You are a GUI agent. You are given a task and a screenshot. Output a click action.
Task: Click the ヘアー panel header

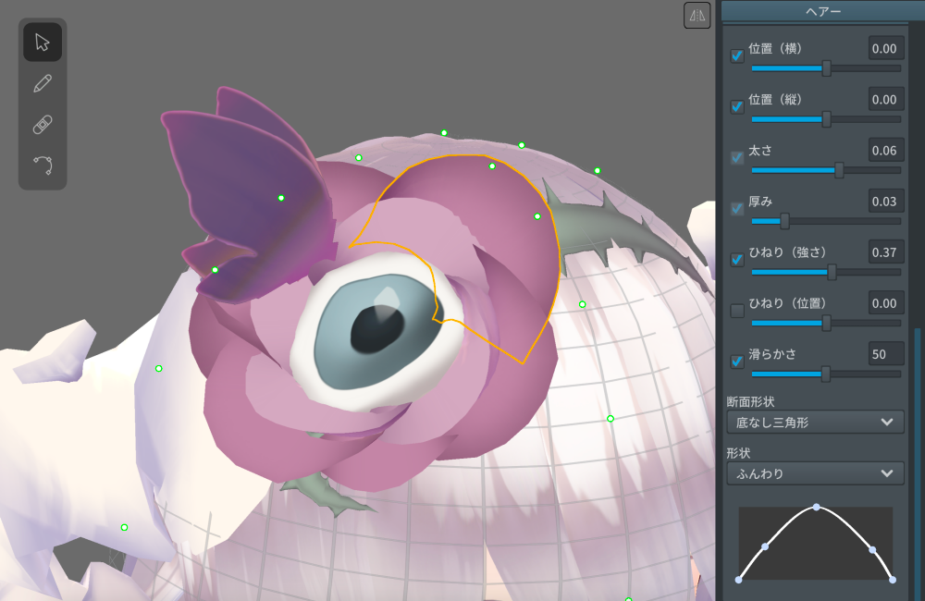tap(823, 11)
